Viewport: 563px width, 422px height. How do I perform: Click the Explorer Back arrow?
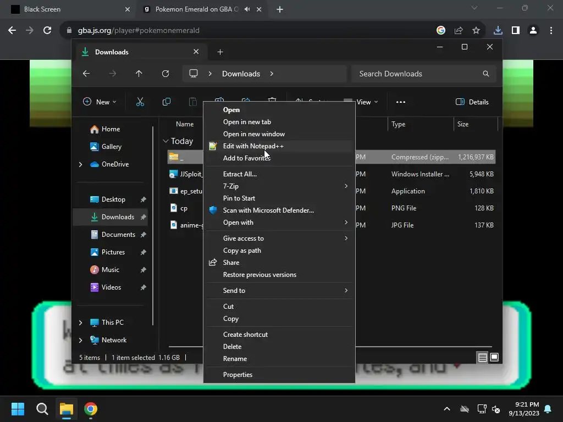pos(86,74)
